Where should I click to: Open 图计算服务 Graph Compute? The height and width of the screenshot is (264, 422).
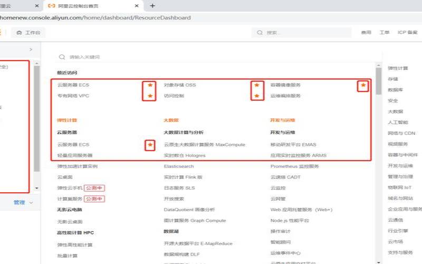[195, 221]
